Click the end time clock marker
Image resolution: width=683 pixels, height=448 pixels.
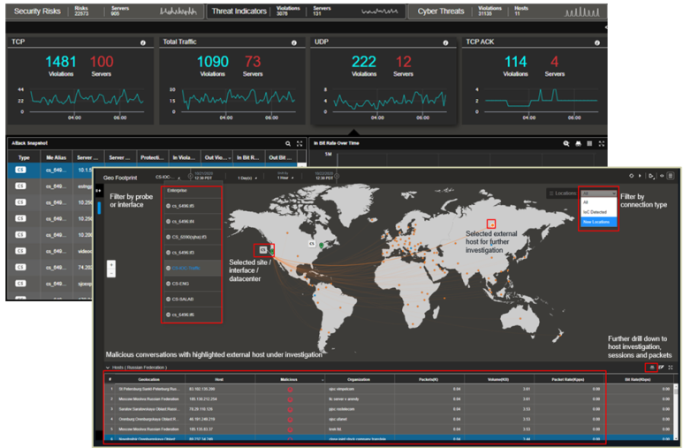(337, 176)
